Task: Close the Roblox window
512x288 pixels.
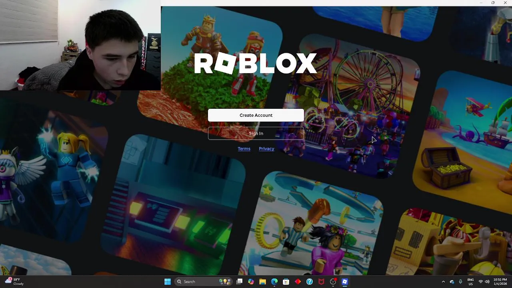Action: point(505,3)
